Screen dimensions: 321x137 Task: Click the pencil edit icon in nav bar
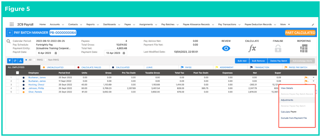[x=313, y=24]
